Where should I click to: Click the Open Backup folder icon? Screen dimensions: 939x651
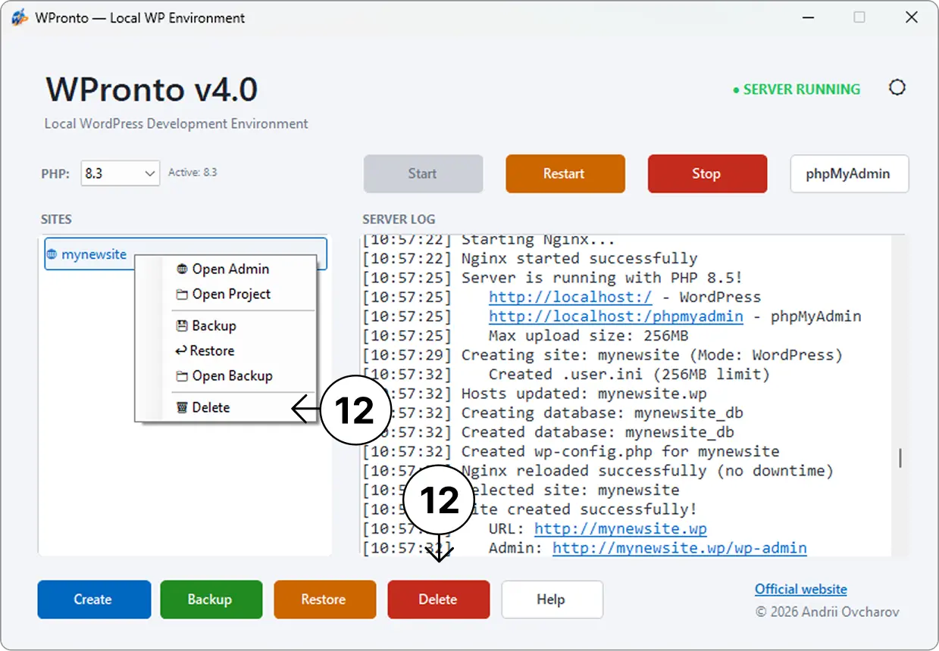click(182, 376)
